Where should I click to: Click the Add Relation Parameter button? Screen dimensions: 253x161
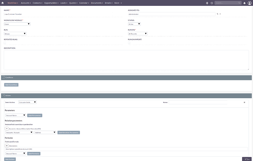[x=69, y=133]
